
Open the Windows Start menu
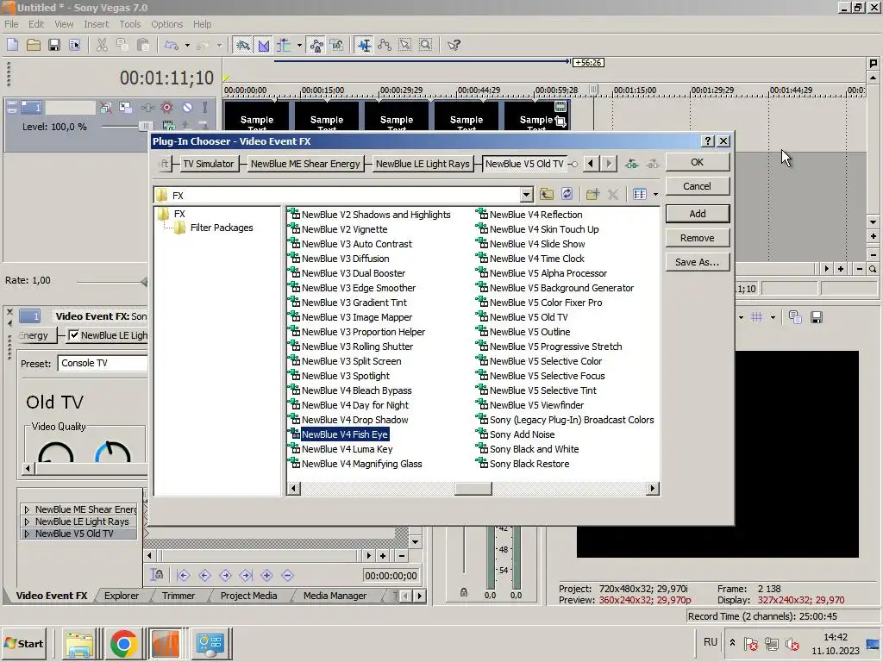click(24, 643)
